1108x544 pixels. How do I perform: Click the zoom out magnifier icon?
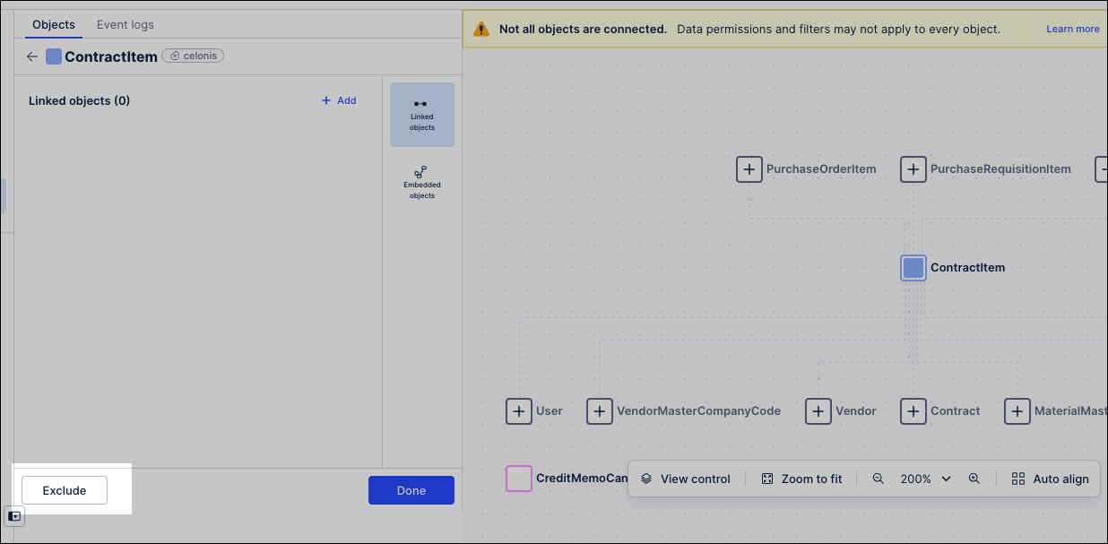(x=878, y=479)
